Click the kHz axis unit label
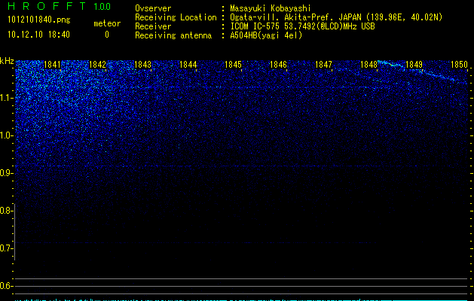This screenshot has height=301, width=474. 7,61
